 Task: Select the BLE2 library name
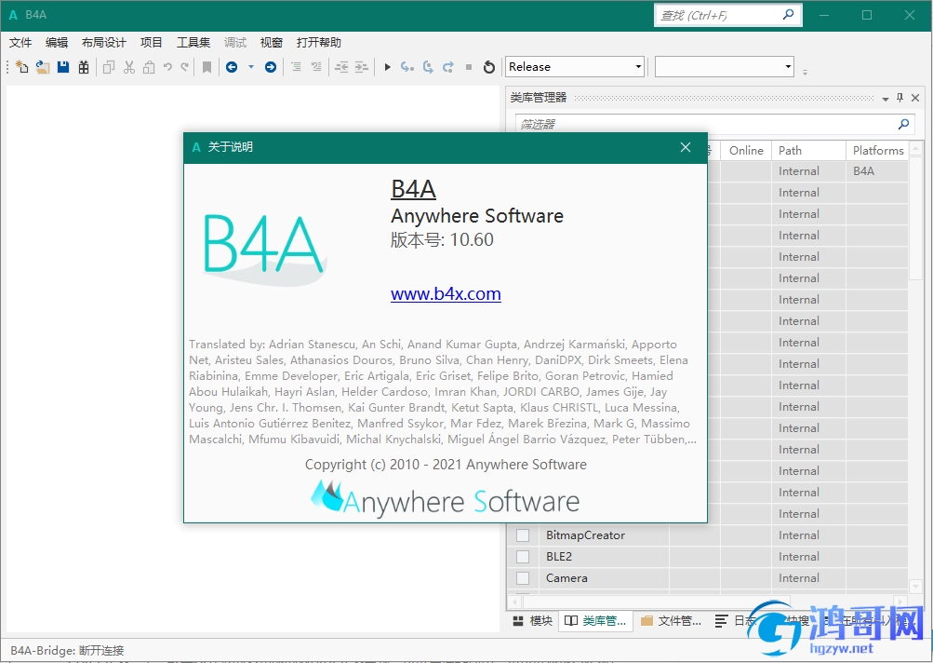coord(559,556)
